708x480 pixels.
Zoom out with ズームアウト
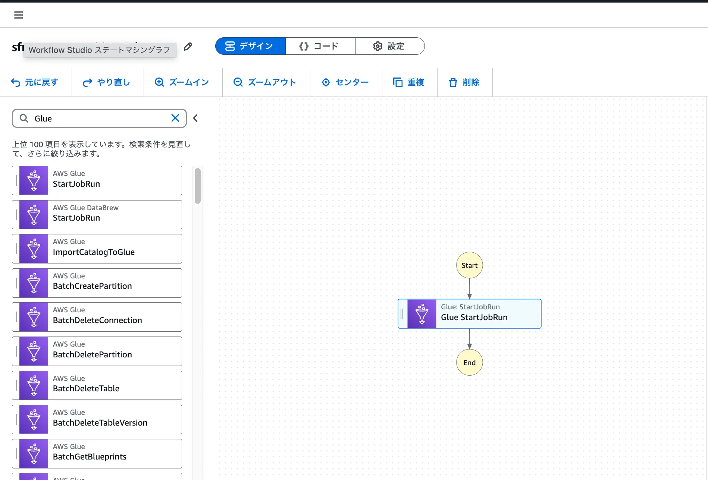click(x=265, y=82)
